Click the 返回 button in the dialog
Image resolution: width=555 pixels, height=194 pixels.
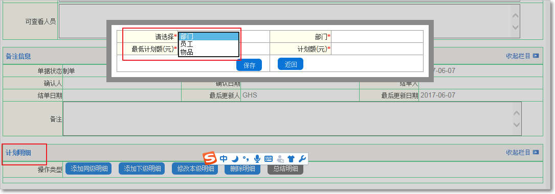click(x=290, y=64)
